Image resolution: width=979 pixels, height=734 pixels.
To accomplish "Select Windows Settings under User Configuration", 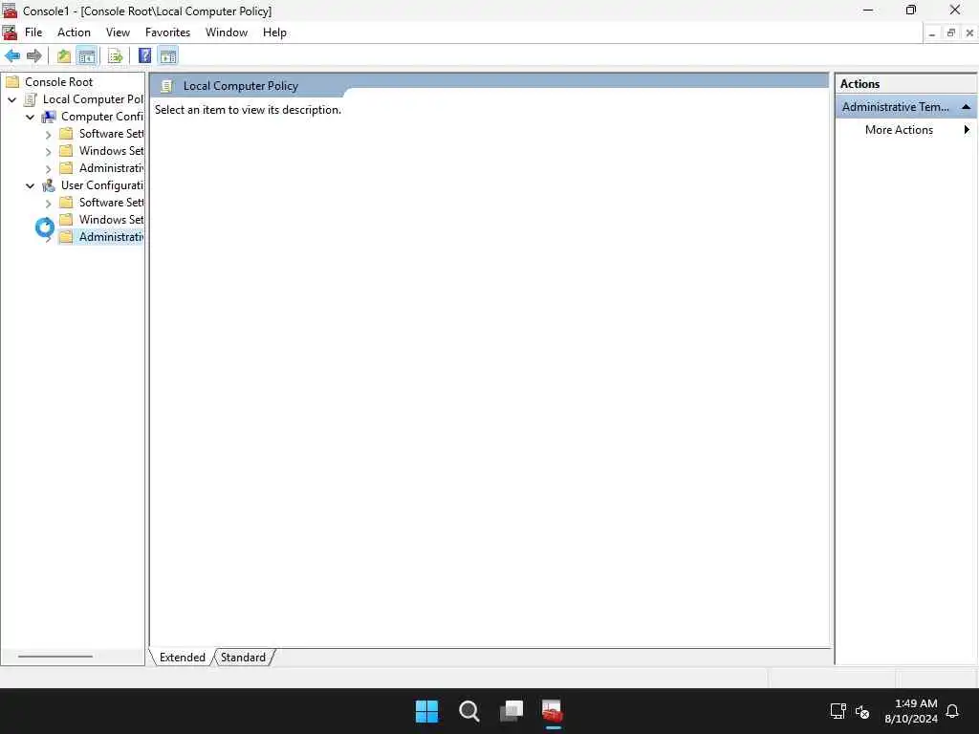I will [111, 220].
